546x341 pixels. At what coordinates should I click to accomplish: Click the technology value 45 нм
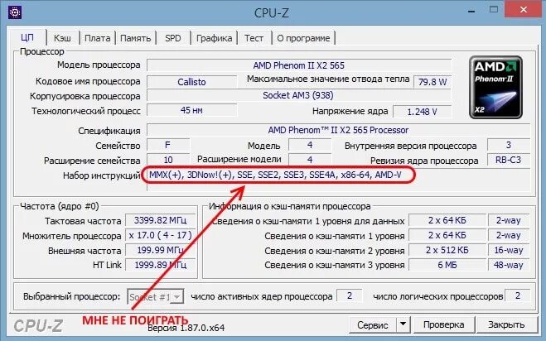pyautogui.click(x=191, y=110)
